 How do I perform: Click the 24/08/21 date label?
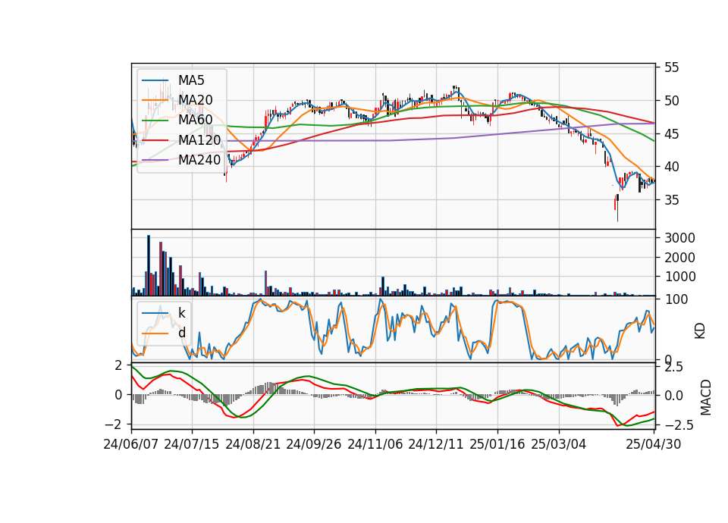pos(253,444)
